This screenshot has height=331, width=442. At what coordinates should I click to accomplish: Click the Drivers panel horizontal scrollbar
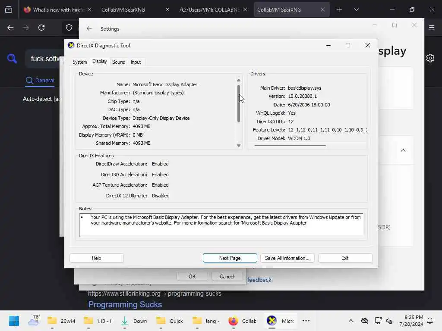pyautogui.click(x=290, y=146)
